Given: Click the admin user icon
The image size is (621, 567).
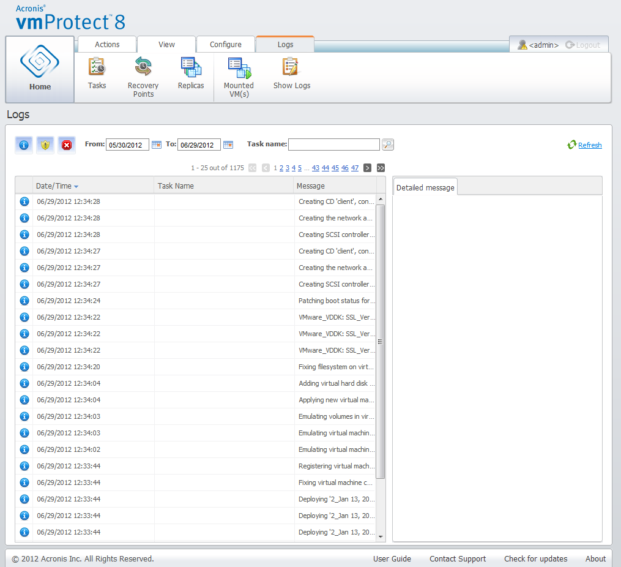Looking at the screenshot, I should click(522, 45).
